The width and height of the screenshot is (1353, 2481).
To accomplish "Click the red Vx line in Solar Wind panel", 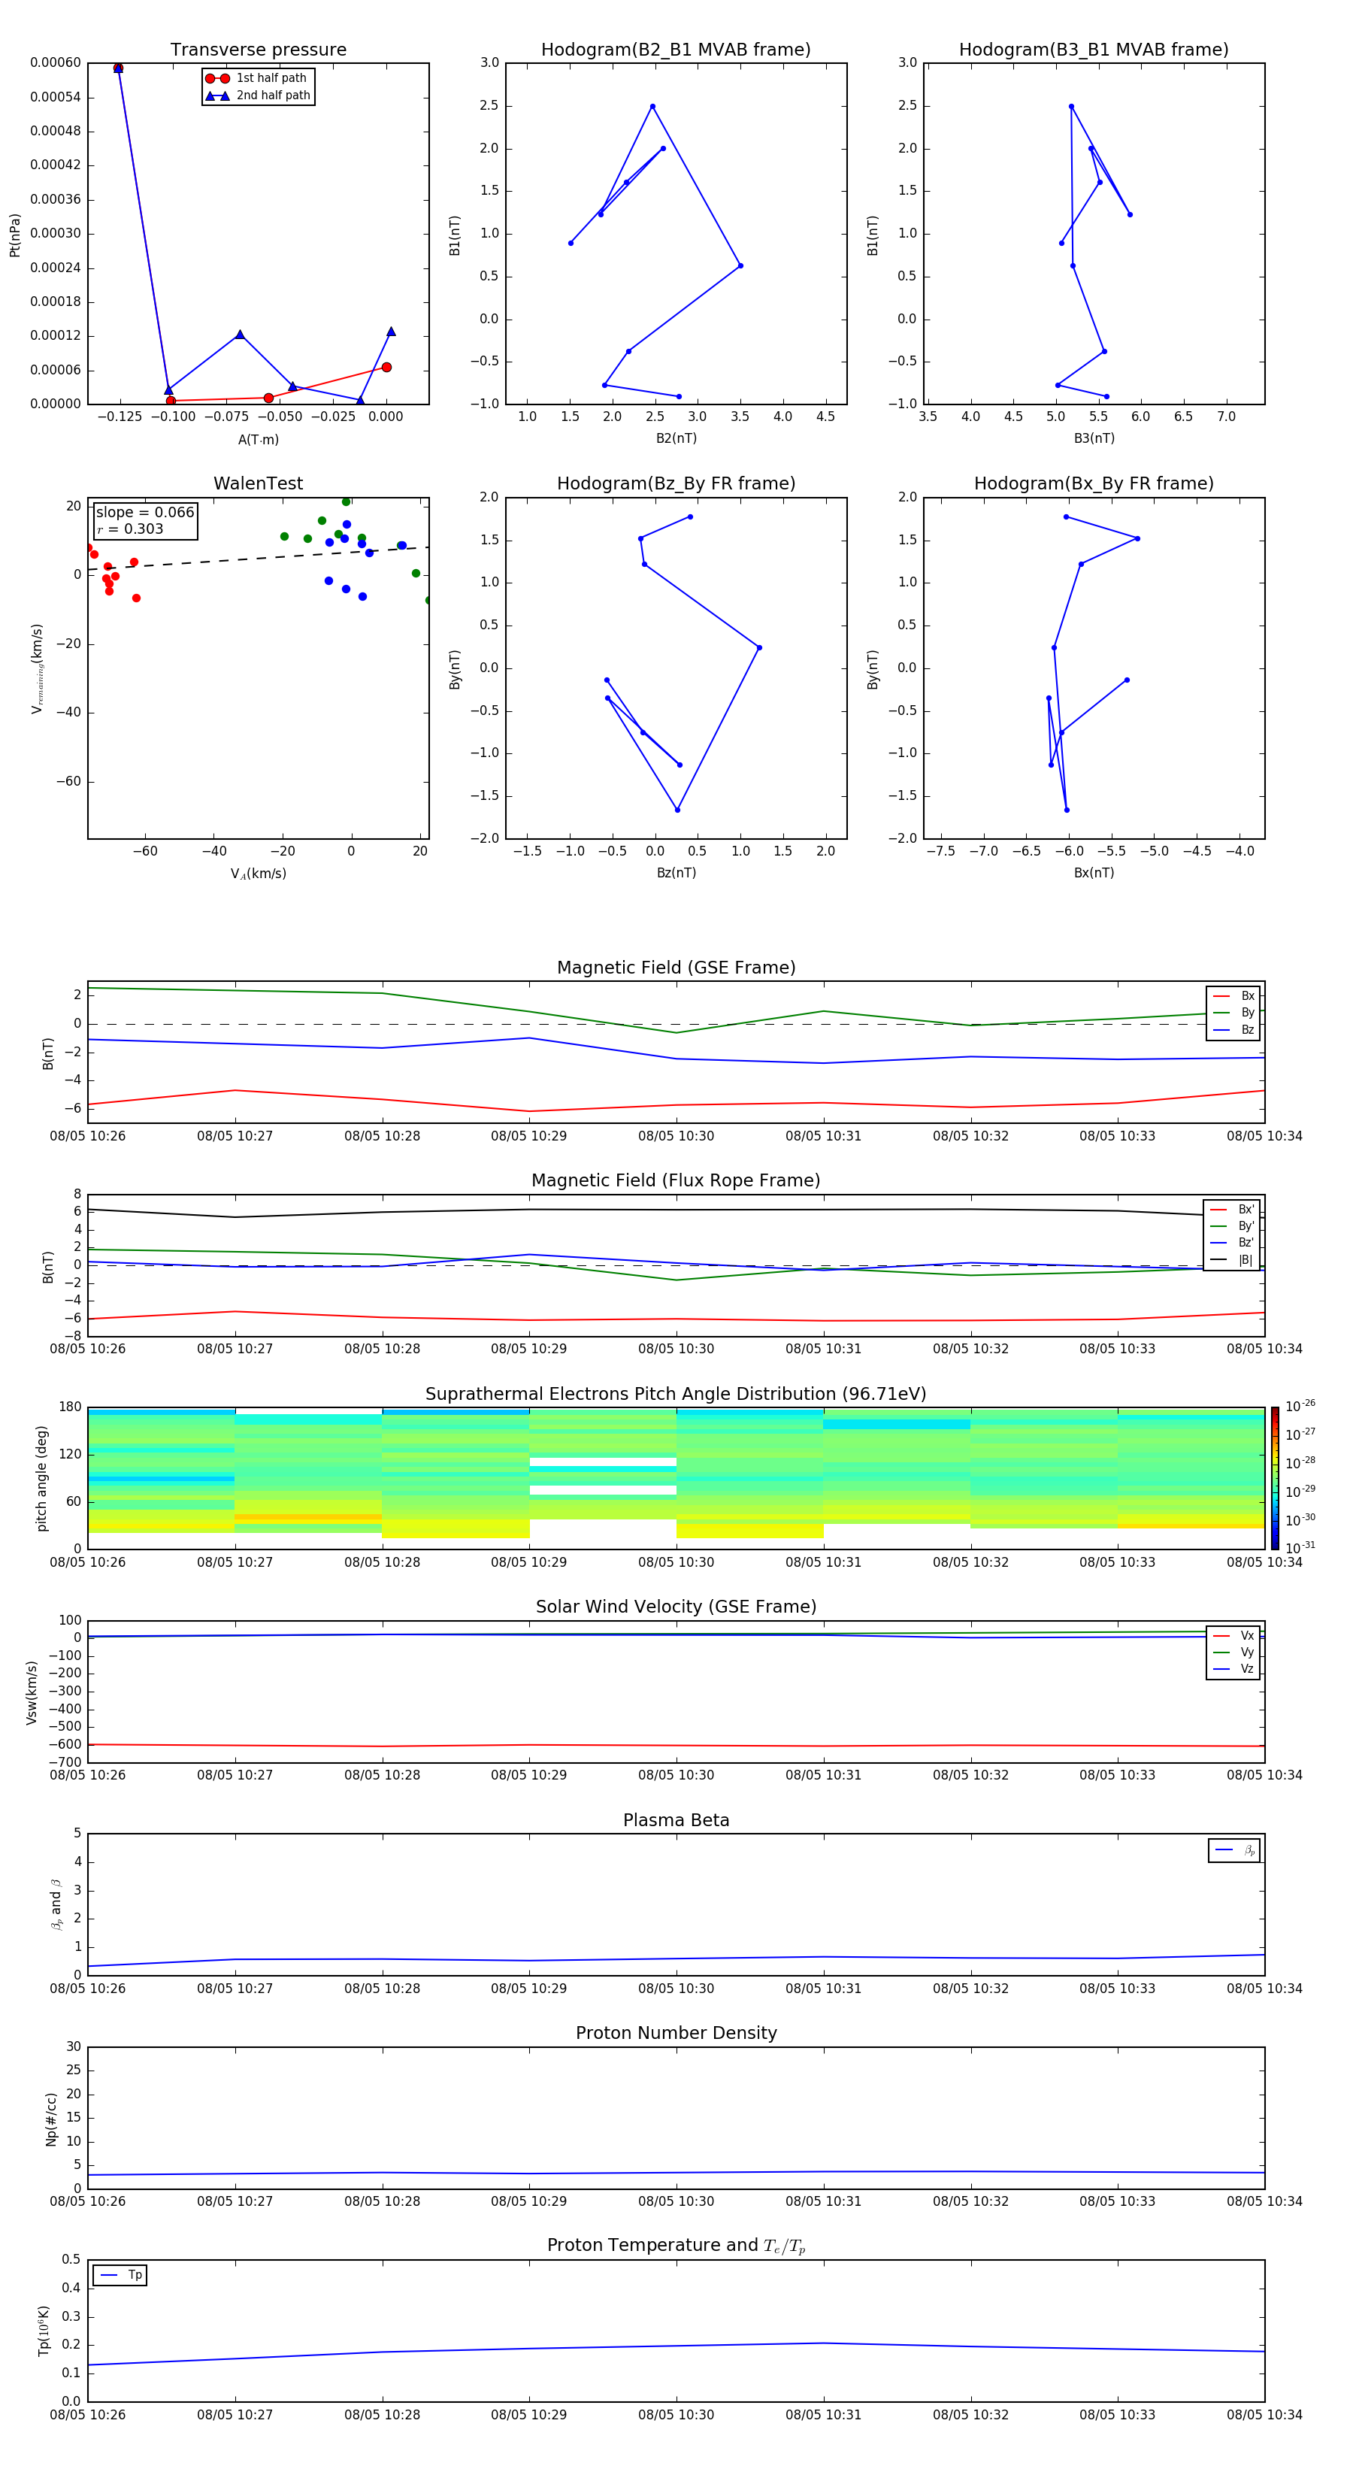I will click(x=676, y=1745).
